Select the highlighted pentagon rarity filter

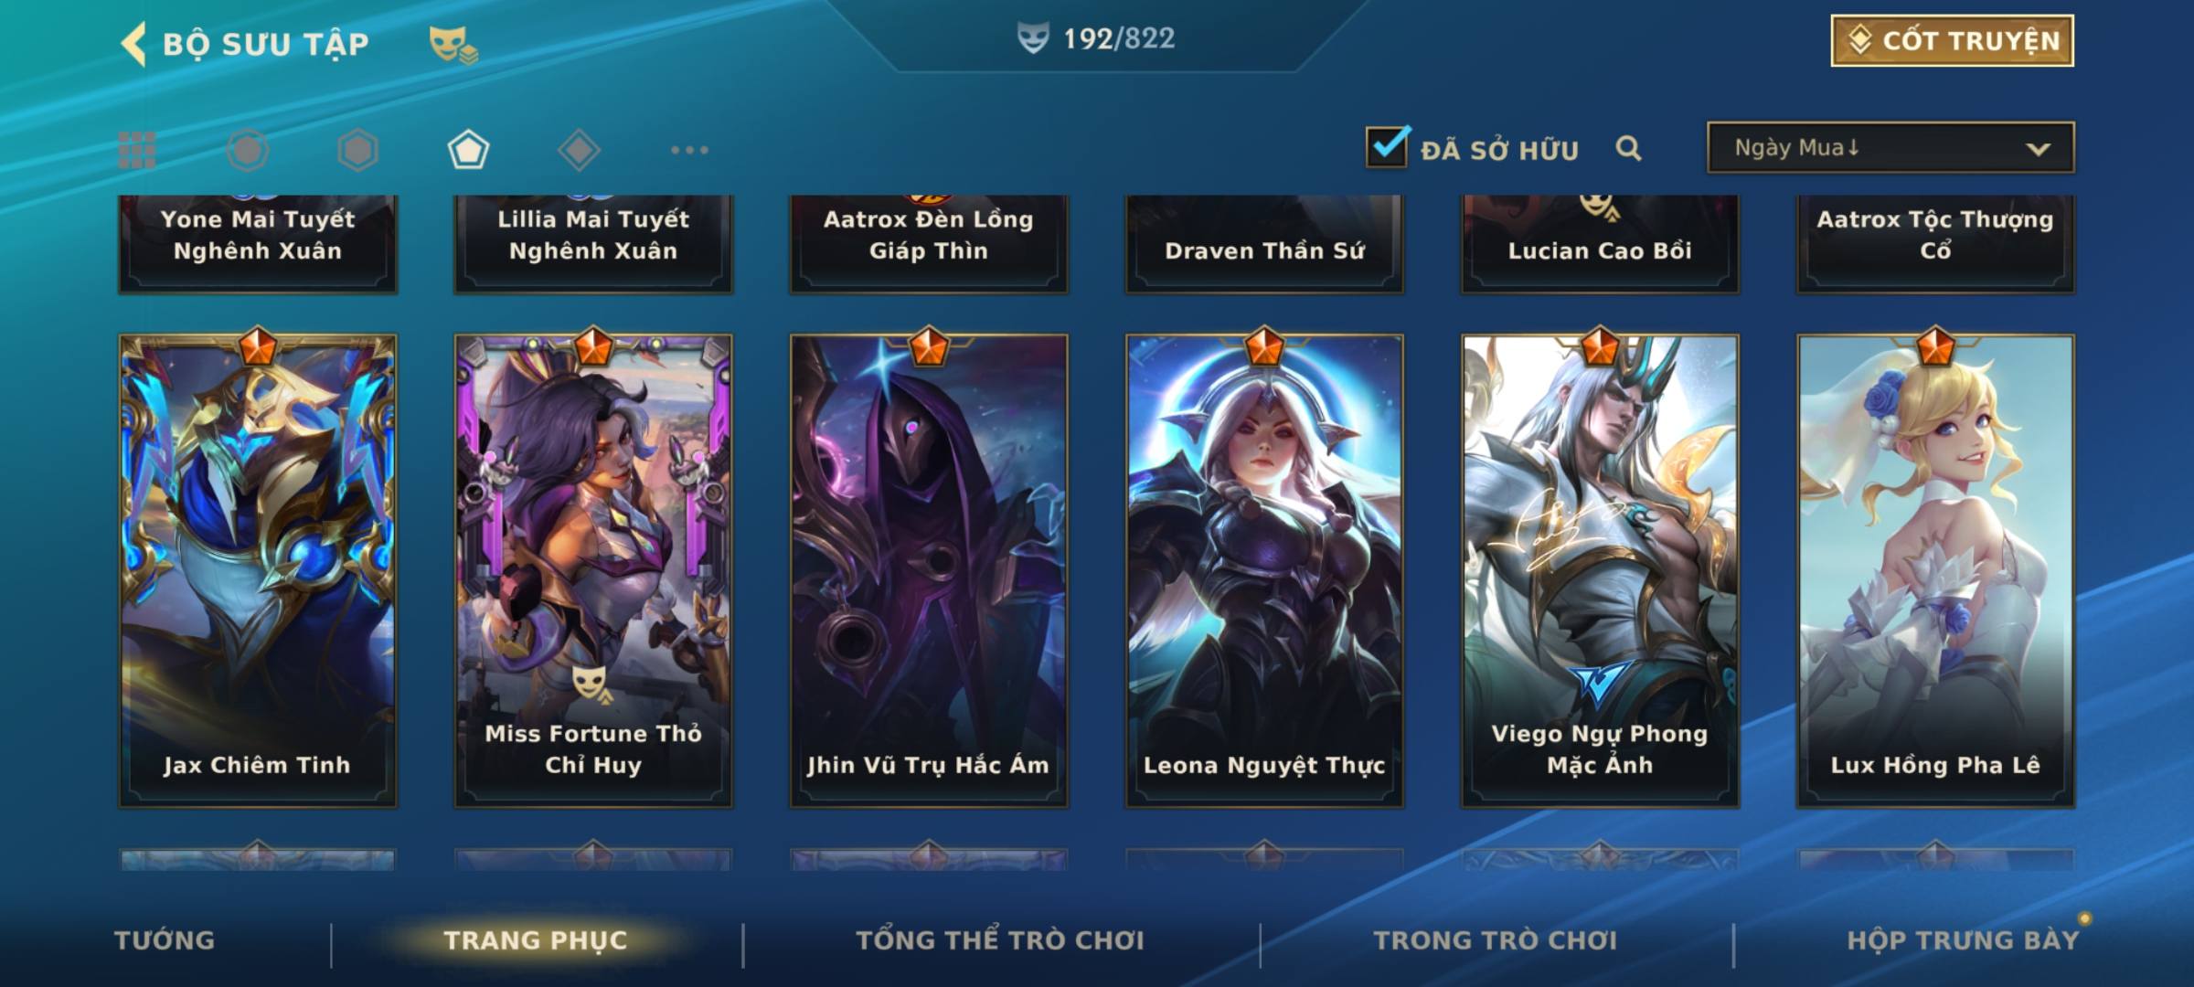[x=468, y=150]
